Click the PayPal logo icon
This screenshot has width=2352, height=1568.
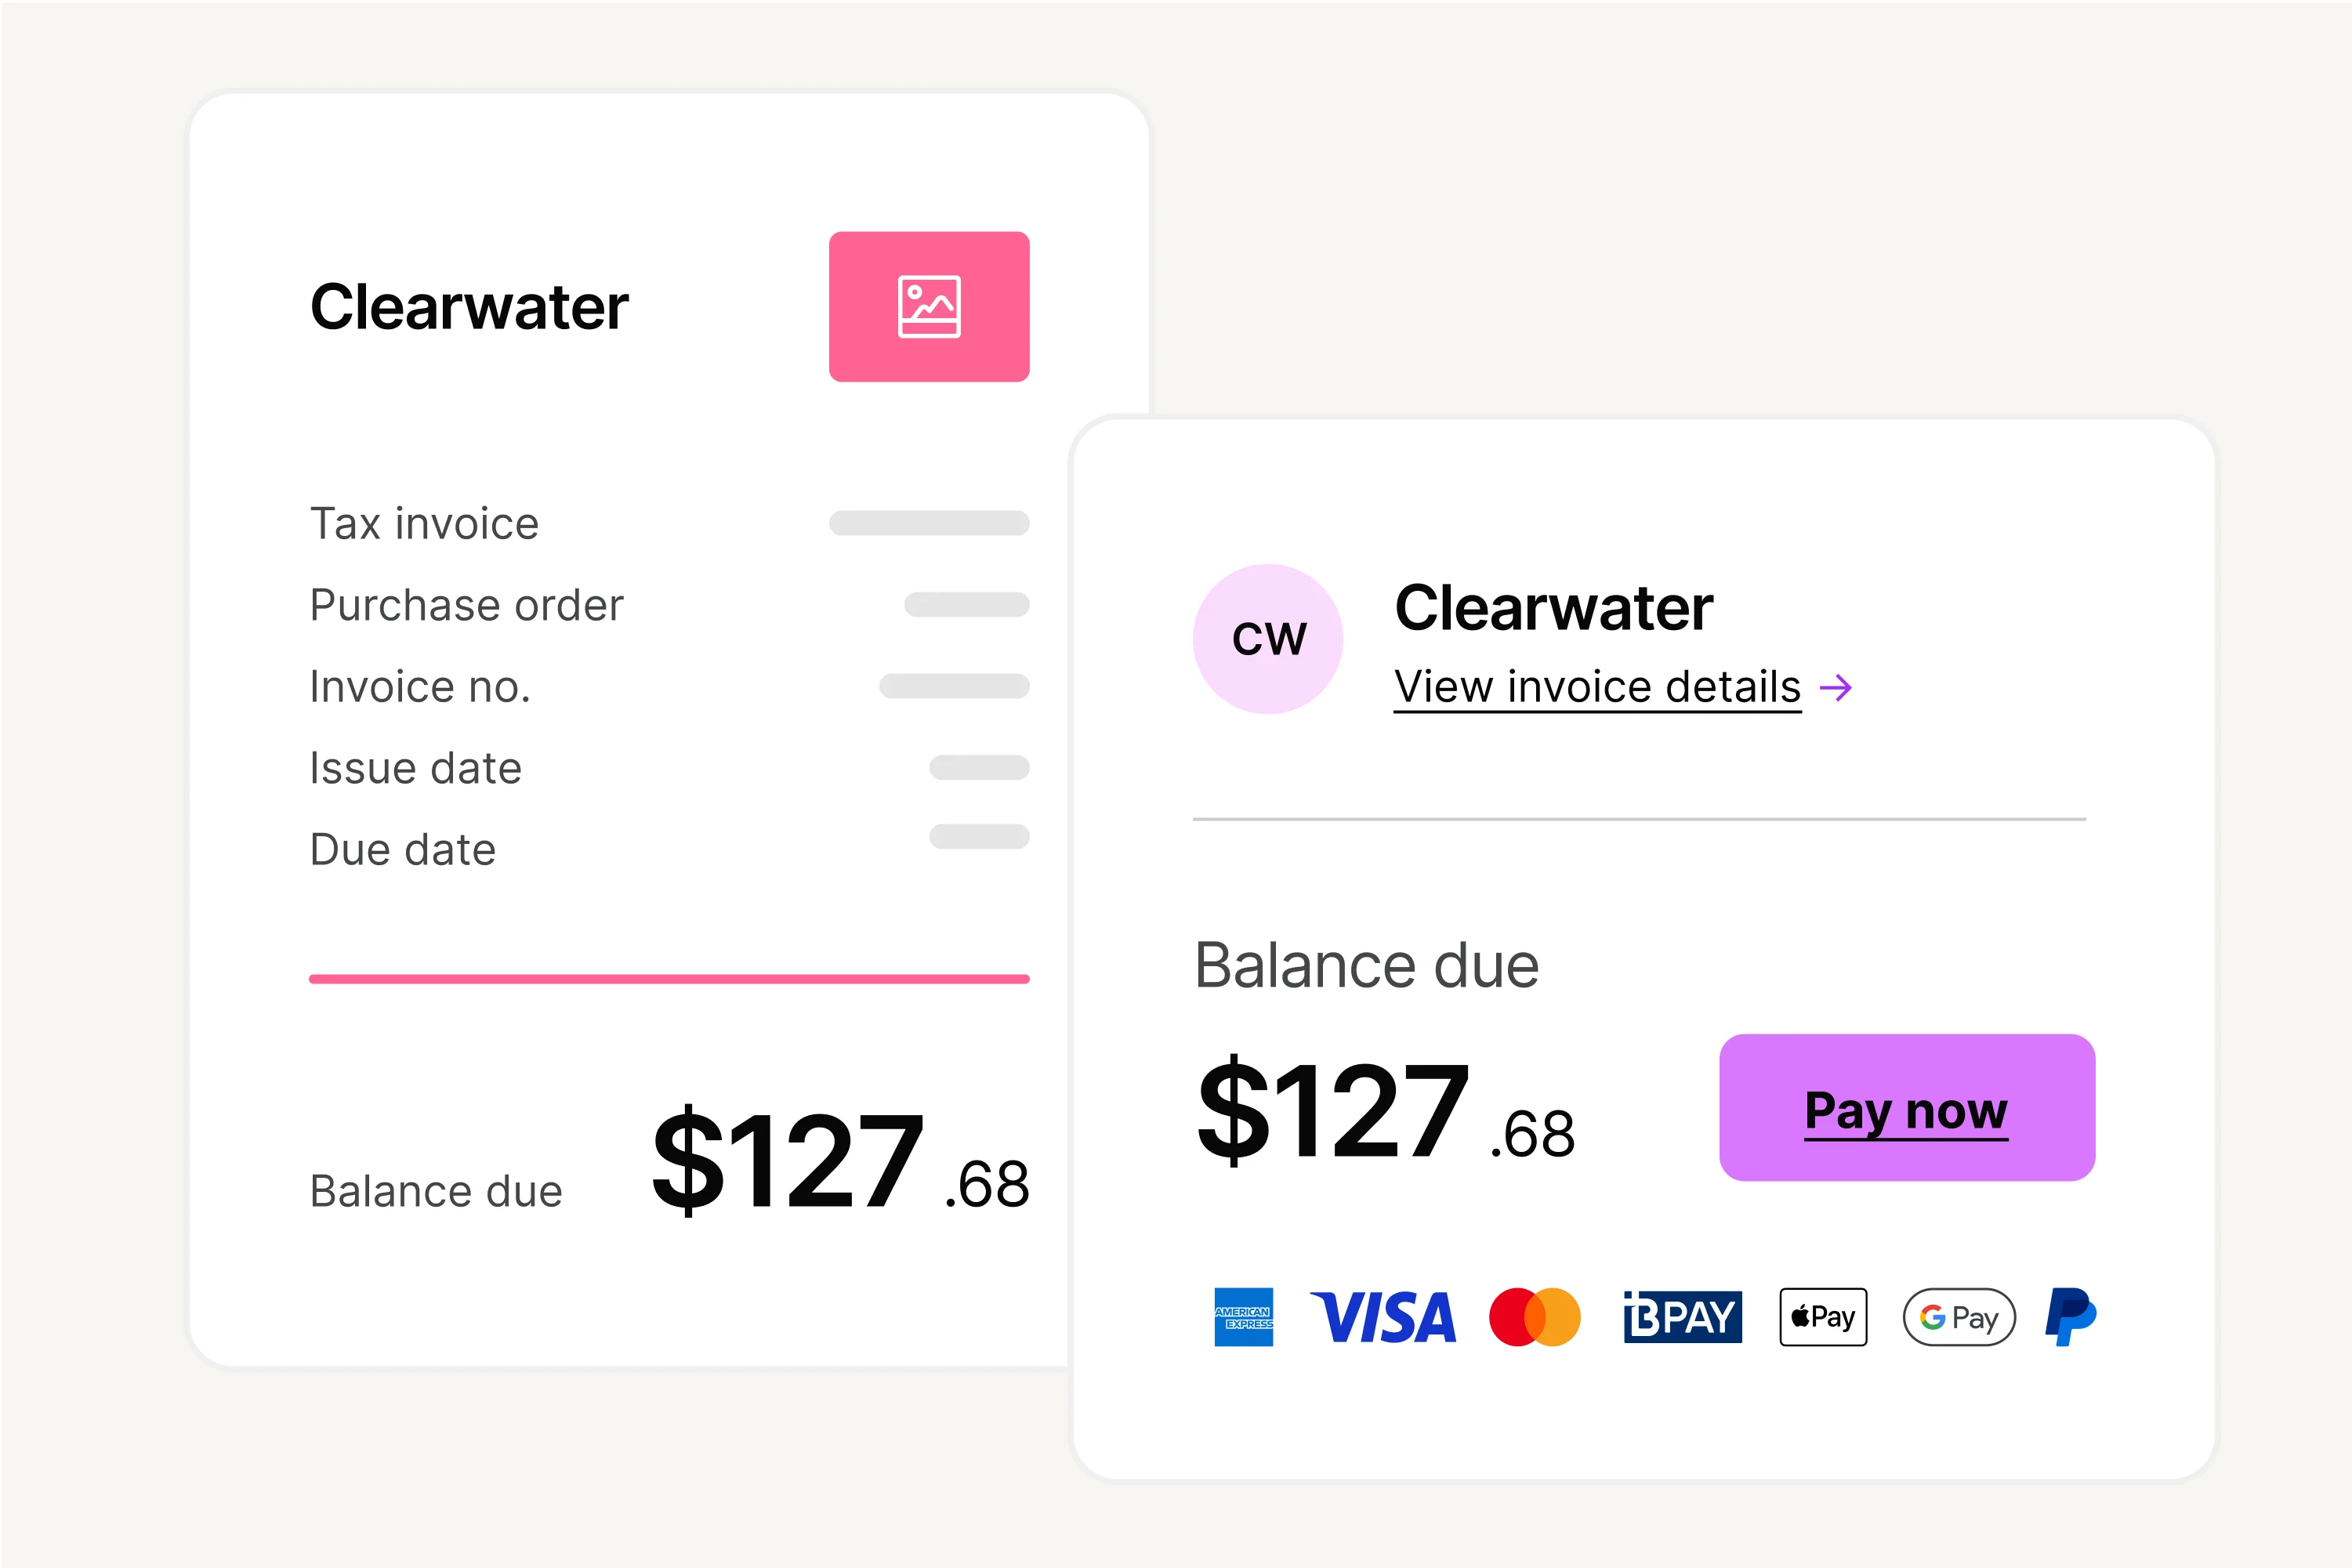tap(2070, 1317)
